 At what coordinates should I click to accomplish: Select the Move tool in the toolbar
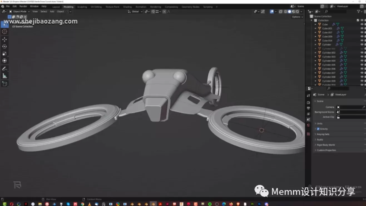pos(4,39)
